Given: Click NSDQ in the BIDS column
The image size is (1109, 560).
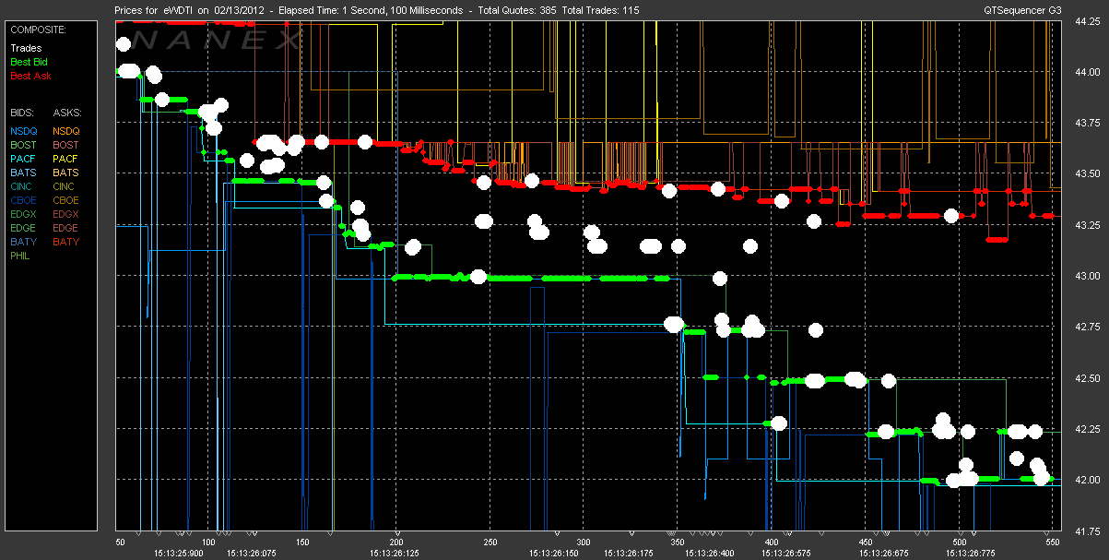Looking at the screenshot, I should pyautogui.click(x=24, y=131).
